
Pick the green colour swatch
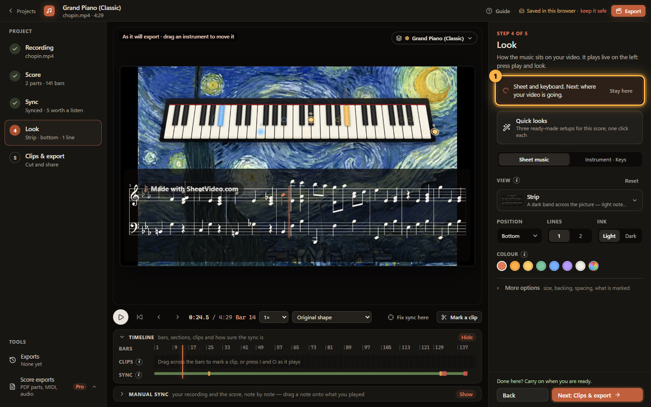coord(541,266)
